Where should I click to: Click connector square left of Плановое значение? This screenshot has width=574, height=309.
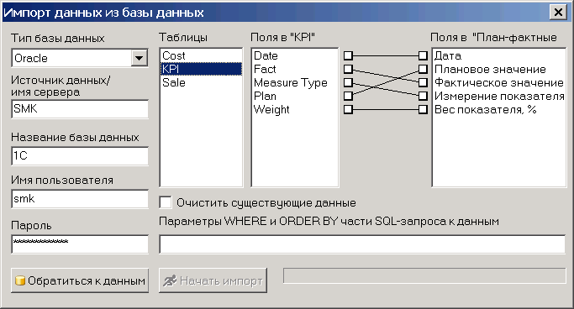[x=423, y=69]
